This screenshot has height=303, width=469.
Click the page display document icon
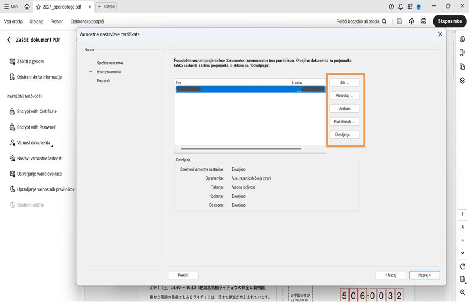[x=463, y=279]
